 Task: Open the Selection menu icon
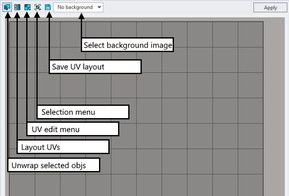click(x=38, y=7)
